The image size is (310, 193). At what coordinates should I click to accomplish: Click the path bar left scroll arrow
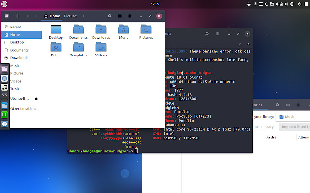37,16
